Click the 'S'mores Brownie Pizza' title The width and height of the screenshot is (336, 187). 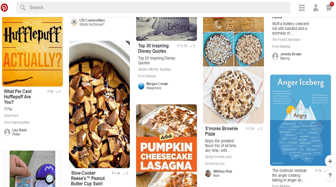[x=221, y=131]
